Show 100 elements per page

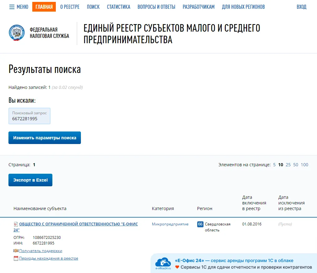click(x=304, y=165)
